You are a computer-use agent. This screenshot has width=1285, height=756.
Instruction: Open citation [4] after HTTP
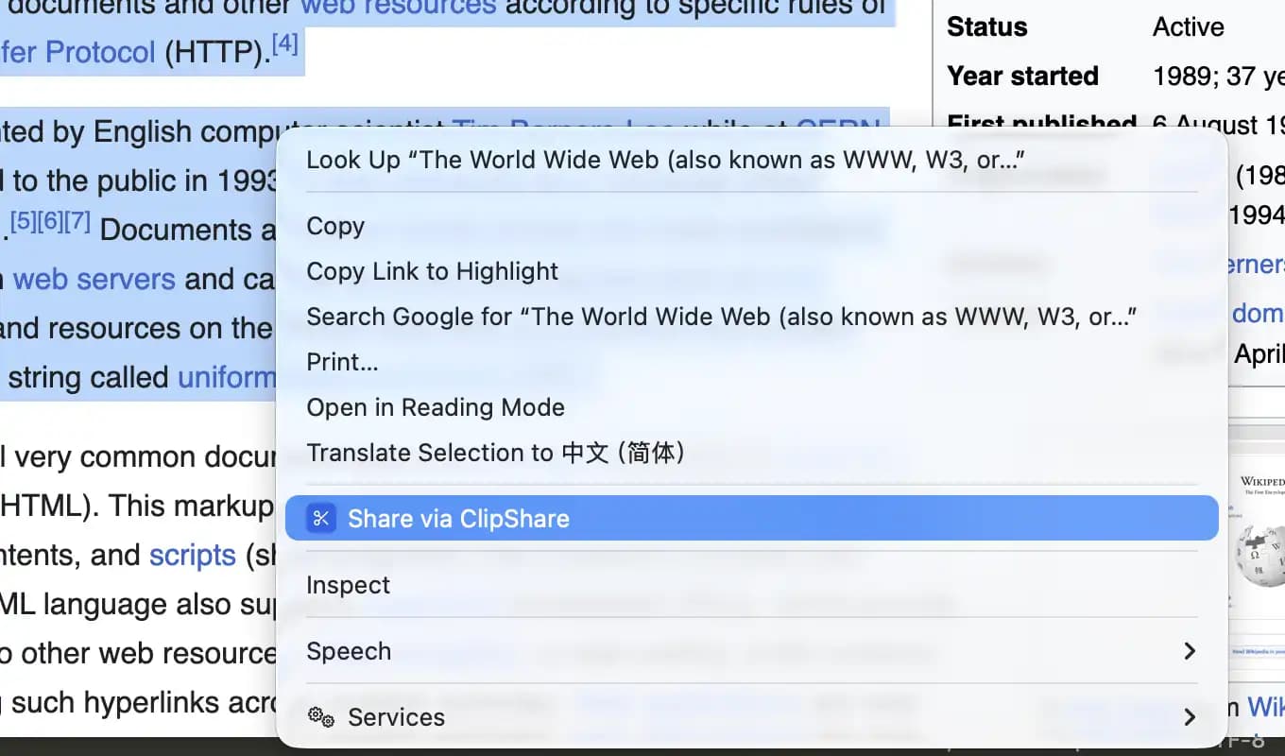click(284, 43)
